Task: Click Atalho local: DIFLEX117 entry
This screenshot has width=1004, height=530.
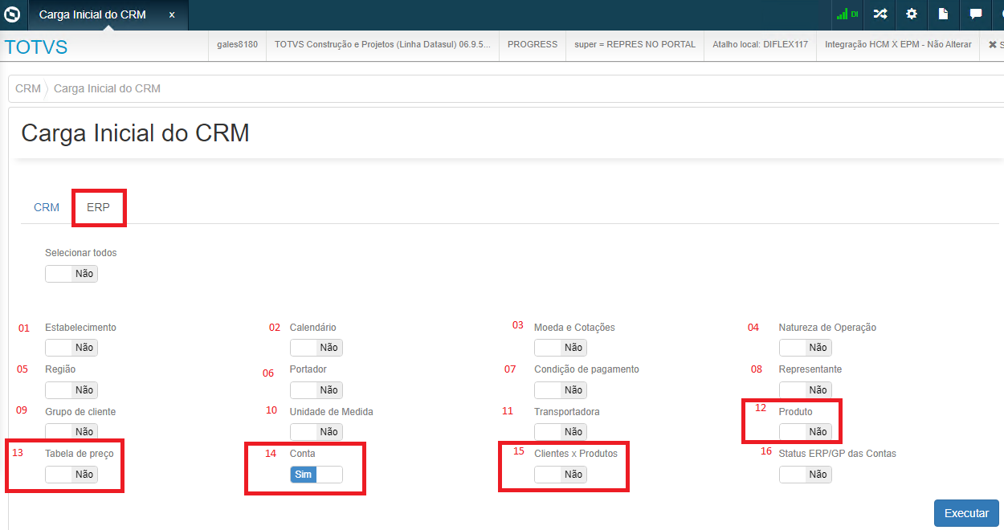Action: tap(760, 45)
